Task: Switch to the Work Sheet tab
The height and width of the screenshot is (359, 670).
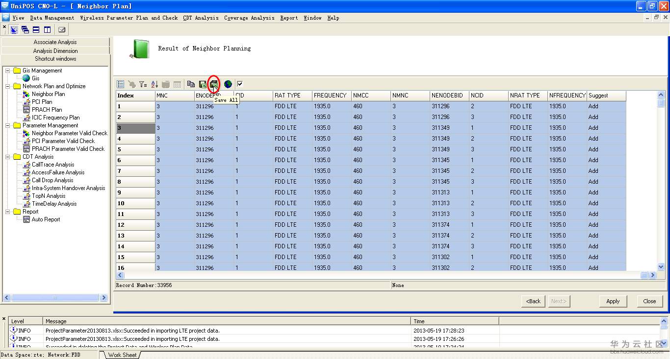Action: point(122,355)
